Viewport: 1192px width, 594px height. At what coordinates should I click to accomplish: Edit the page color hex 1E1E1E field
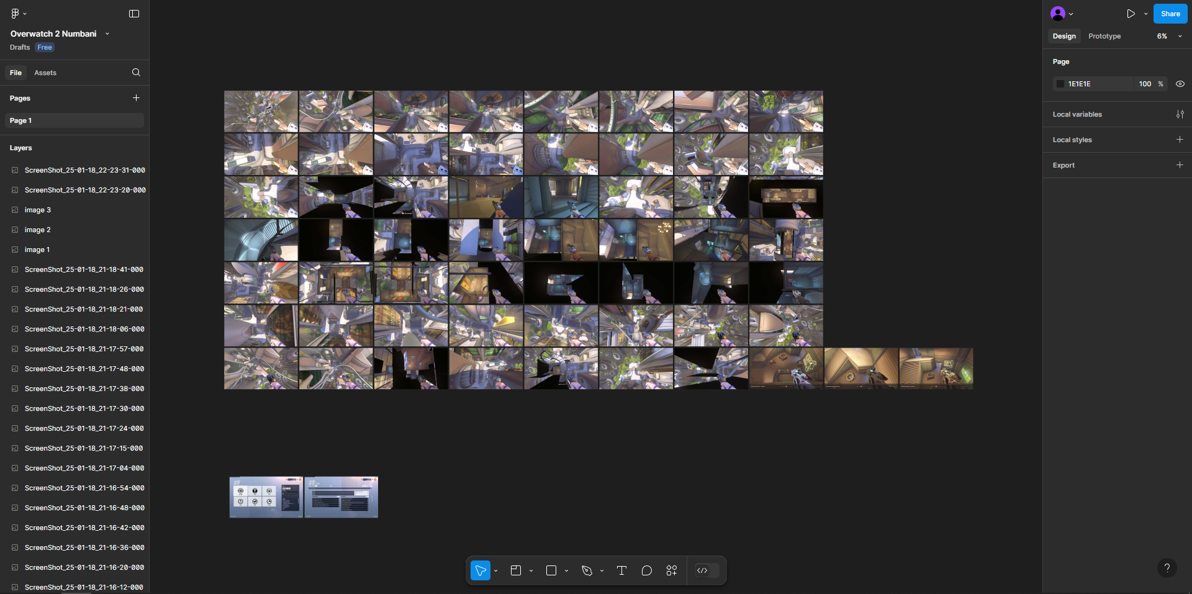1099,84
